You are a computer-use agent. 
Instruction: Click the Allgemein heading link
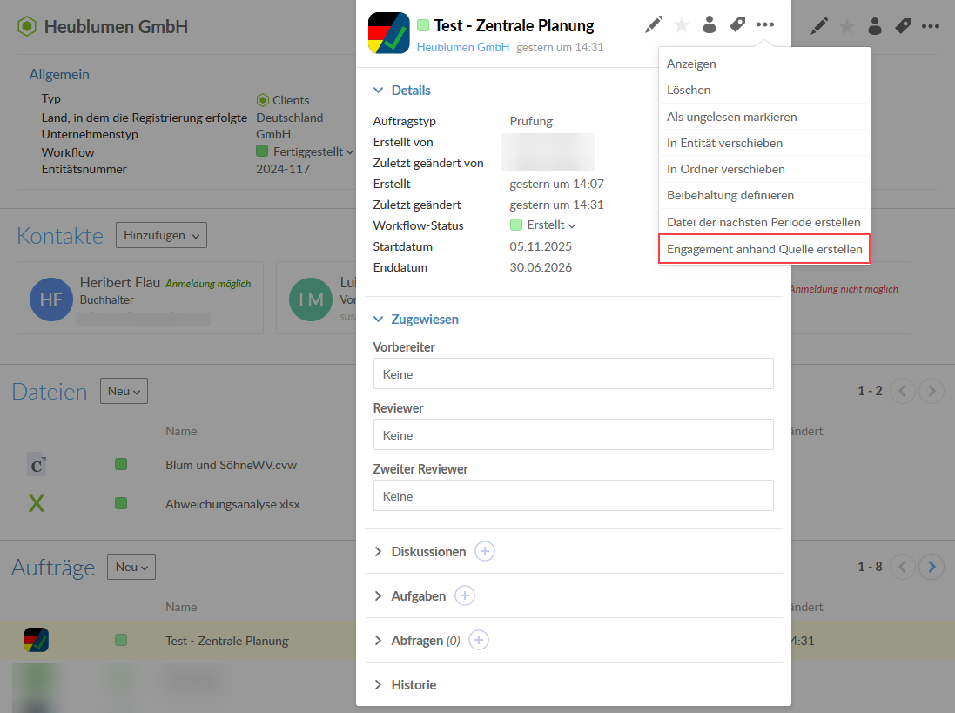(x=59, y=74)
